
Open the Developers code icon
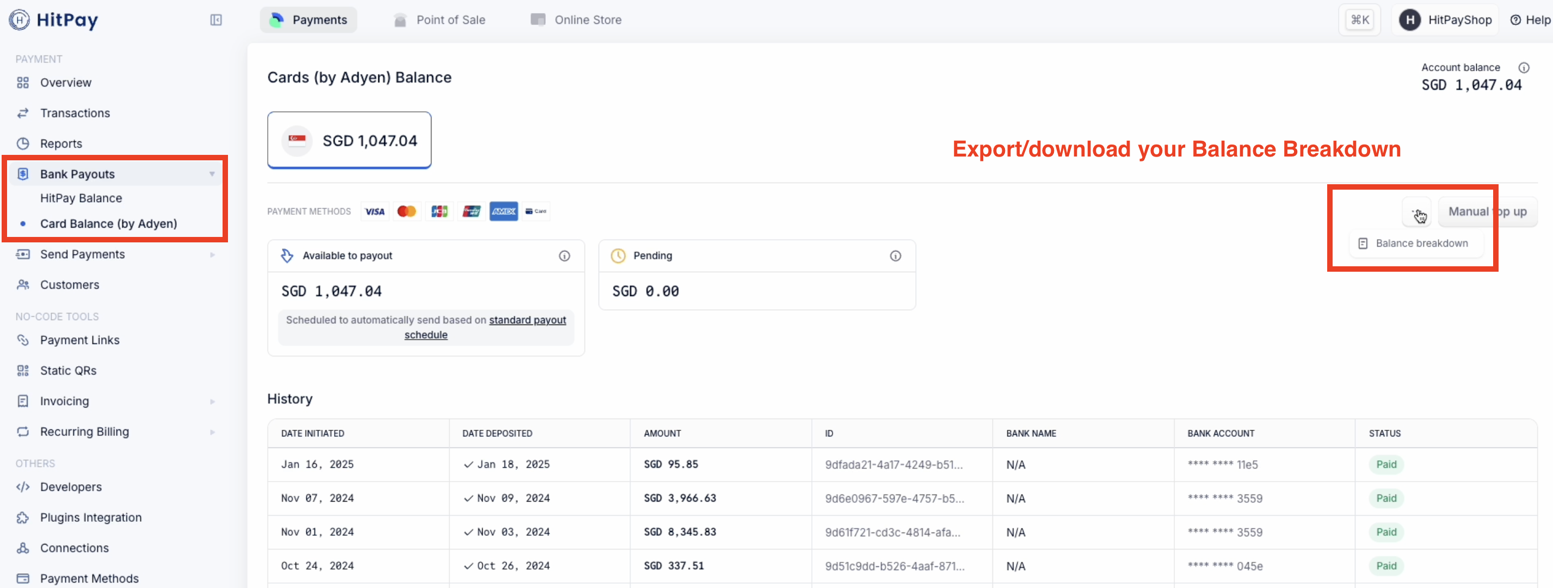(23, 487)
